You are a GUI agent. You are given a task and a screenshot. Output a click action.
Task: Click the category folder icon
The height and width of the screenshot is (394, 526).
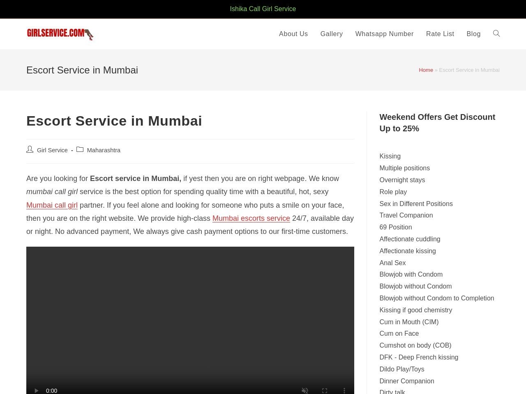[80, 150]
